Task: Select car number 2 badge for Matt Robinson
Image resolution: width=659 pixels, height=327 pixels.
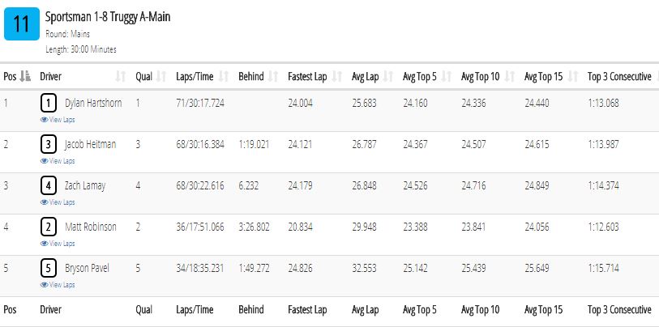Action: point(49,227)
